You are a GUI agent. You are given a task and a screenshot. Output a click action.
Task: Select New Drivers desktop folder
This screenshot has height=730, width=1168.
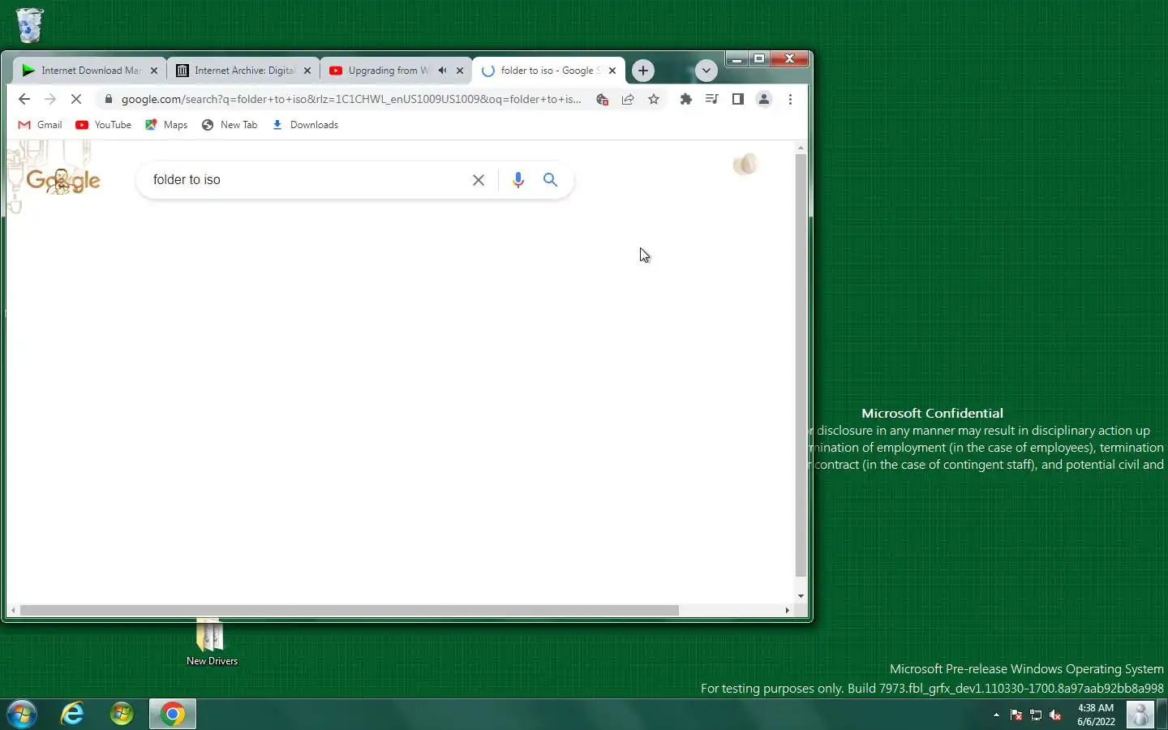click(x=211, y=642)
